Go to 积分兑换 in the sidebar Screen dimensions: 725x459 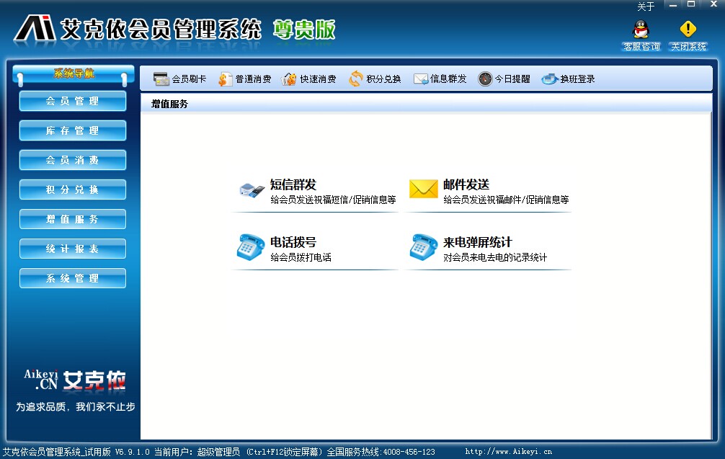pos(73,190)
